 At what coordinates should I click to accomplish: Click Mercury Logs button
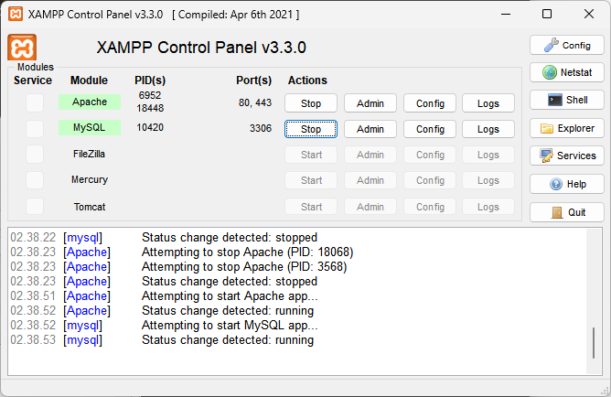tap(488, 180)
